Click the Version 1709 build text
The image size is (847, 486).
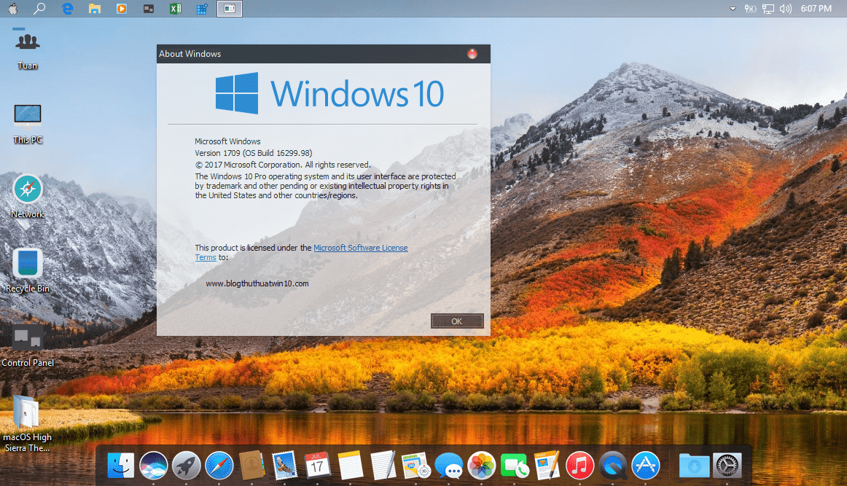point(254,153)
